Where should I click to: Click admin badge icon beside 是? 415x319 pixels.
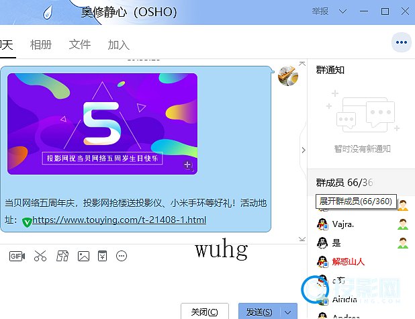[402, 242]
